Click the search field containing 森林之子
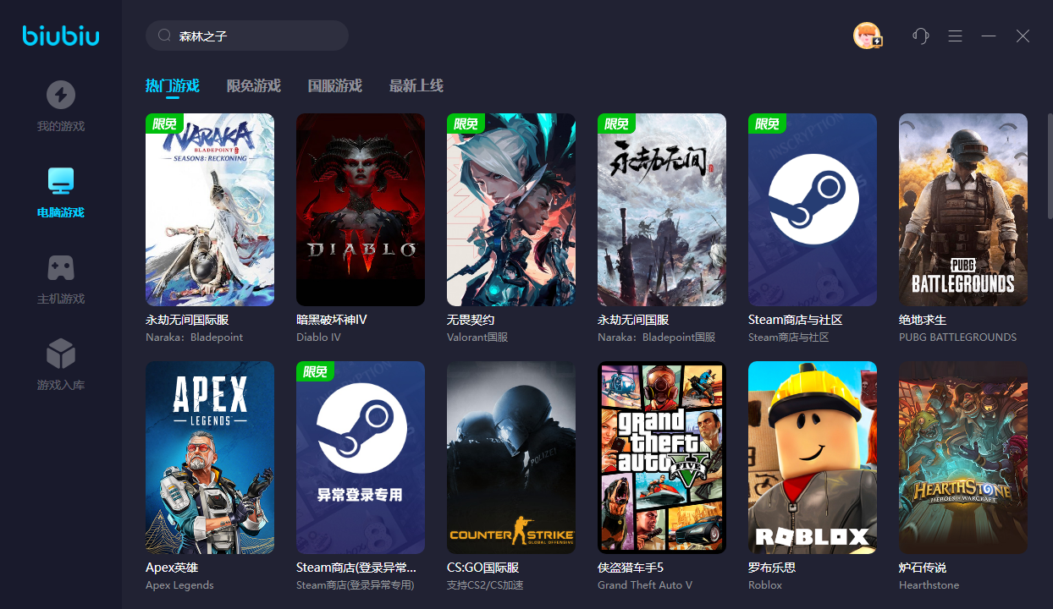1053x609 pixels. (254, 36)
